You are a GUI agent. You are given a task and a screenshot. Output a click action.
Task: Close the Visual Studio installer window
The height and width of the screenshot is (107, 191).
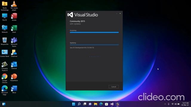pyautogui.click(x=120, y=13)
